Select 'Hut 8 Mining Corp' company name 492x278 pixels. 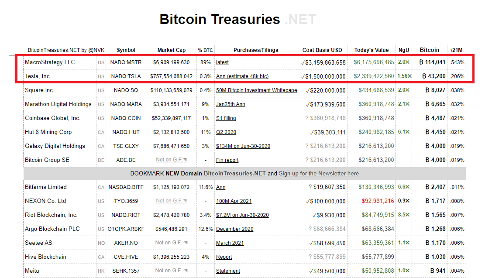coord(48,132)
